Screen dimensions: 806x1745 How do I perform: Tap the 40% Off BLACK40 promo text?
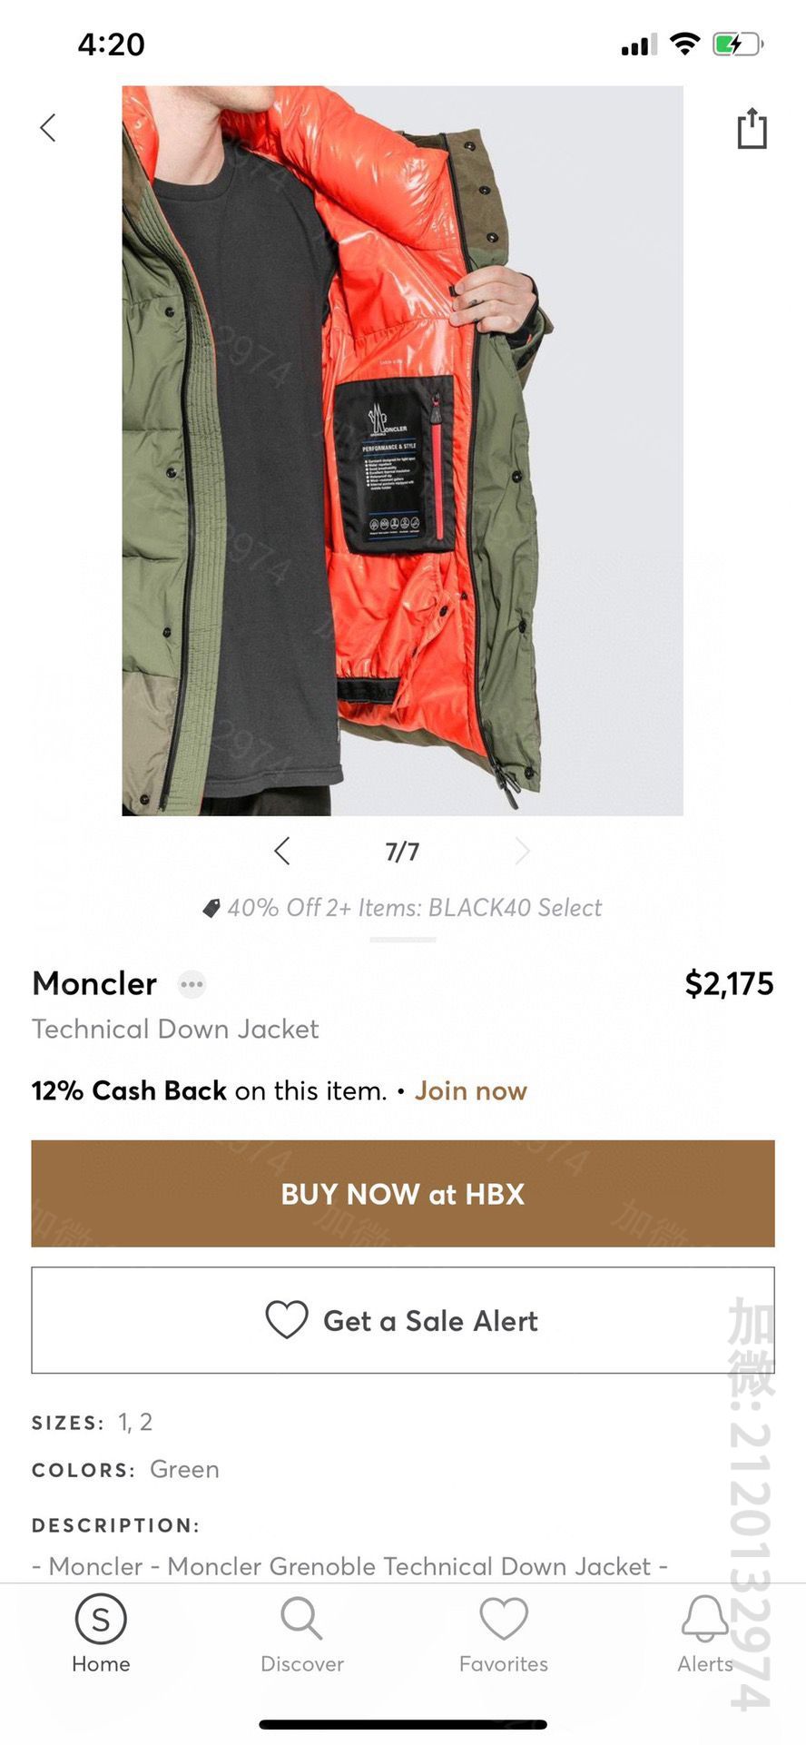tap(415, 908)
